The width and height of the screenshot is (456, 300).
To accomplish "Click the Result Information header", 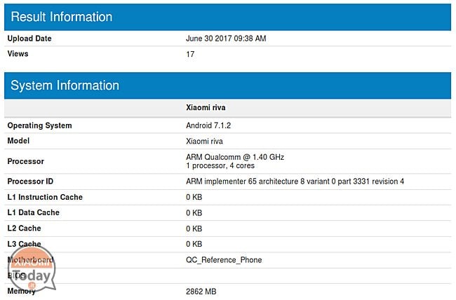I will coord(227,17).
